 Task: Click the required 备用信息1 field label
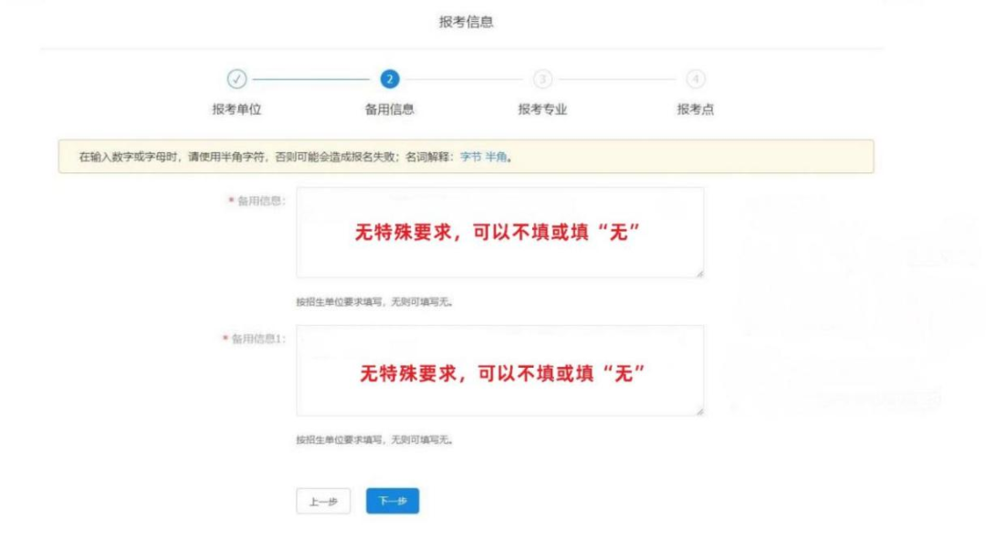point(257,338)
